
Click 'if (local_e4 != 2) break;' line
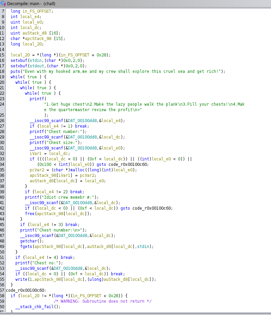(x=55, y=192)
